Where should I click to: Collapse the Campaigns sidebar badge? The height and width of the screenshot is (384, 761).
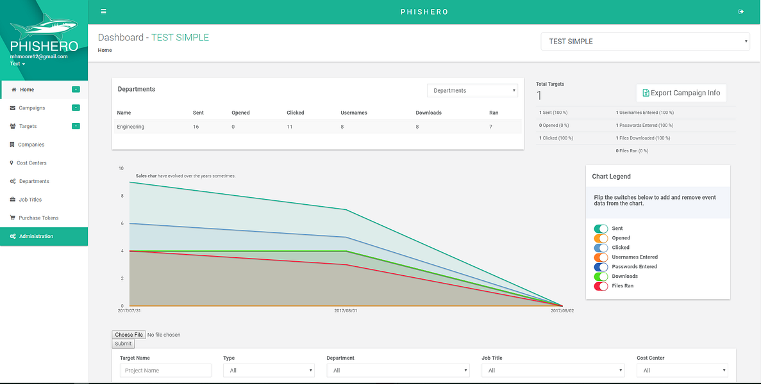point(76,108)
